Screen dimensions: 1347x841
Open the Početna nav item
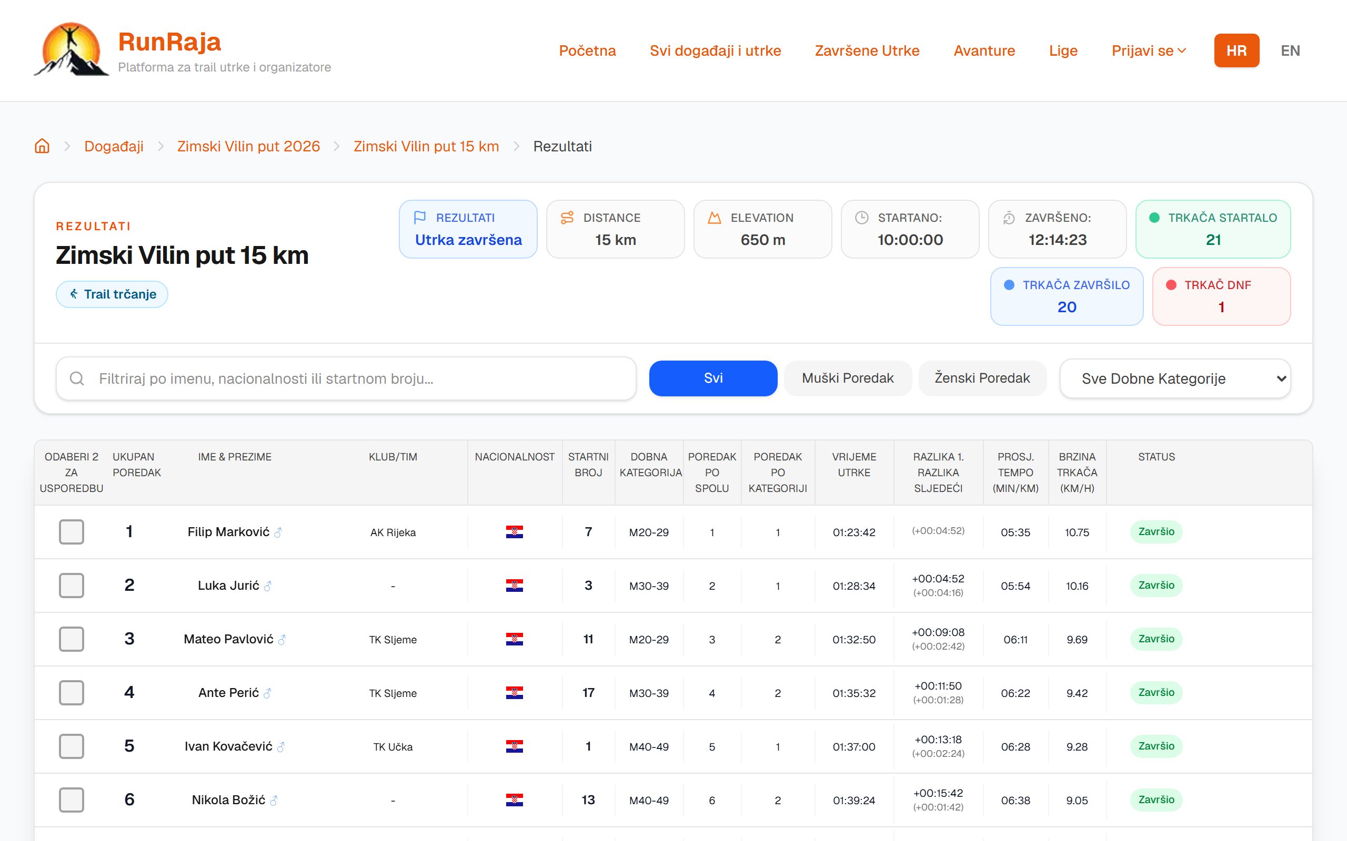587,50
